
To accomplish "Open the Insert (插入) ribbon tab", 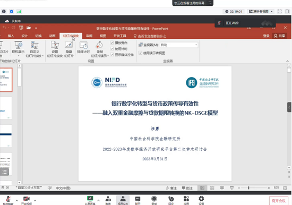I will [x=11, y=36].
